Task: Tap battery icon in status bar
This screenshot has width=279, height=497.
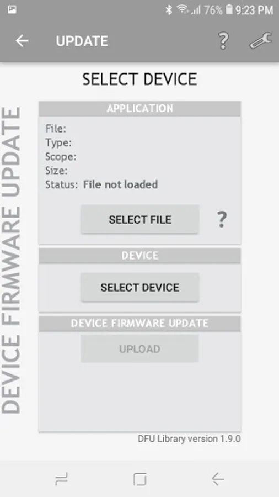Action: click(x=229, y=10)
